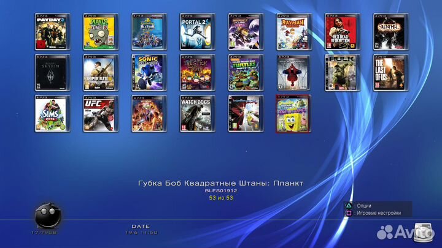
Task: Click the DATE label
Action: (141, 226)
